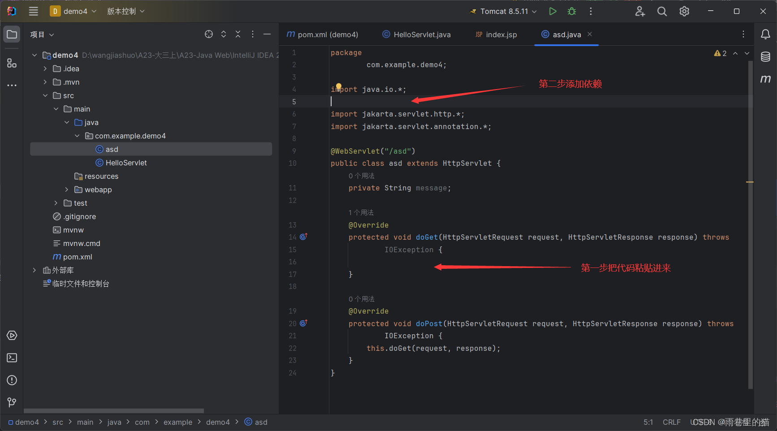Expand the webapp folder in the tree
The image size is (777, 431).
point(66,190)
